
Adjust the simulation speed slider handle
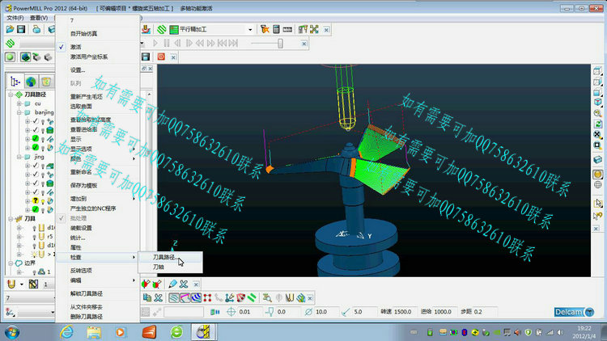tap(280, 44)
